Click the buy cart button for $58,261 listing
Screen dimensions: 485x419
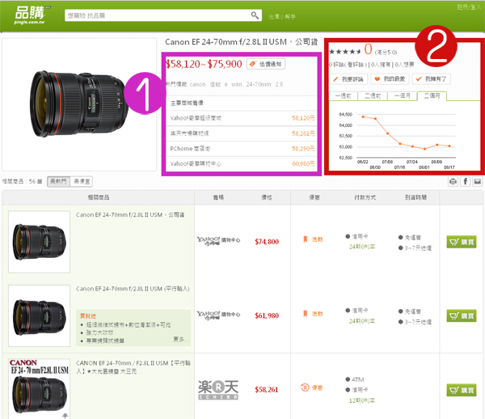[462, 390]
